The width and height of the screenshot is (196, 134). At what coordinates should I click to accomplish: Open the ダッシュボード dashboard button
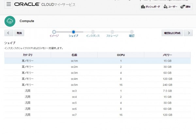click(151, 7)
